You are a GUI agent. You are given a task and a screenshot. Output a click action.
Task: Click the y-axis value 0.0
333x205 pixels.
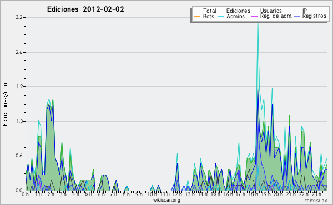tap(19, 191)
